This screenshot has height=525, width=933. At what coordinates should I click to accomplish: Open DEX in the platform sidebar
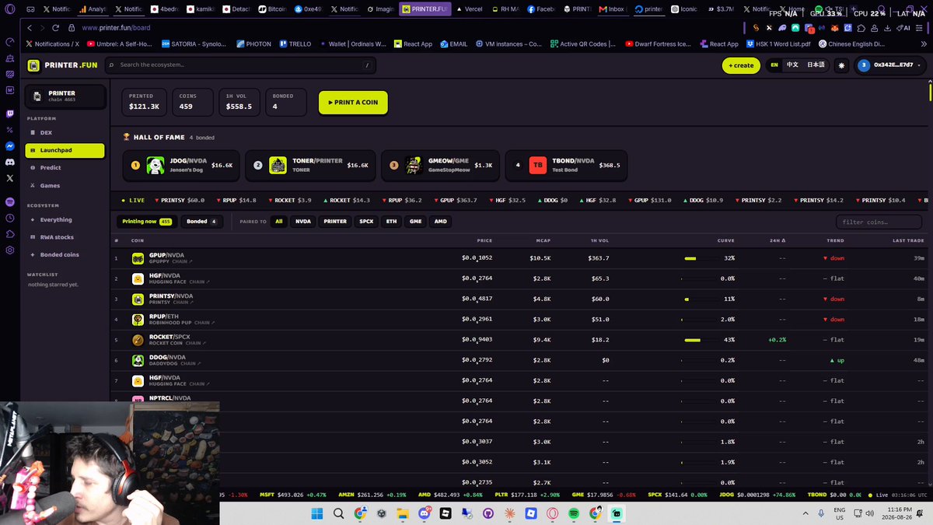tap(65, 133)
